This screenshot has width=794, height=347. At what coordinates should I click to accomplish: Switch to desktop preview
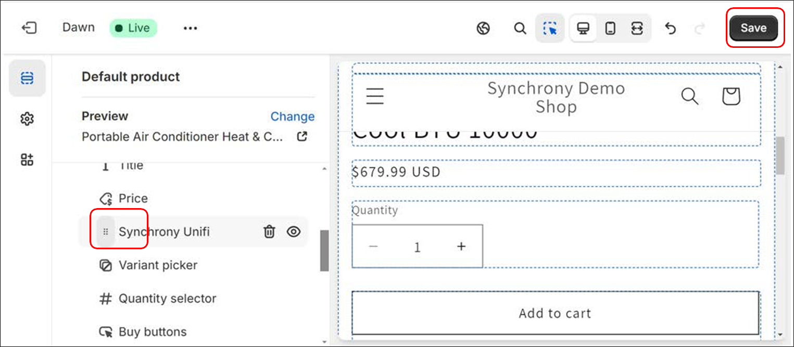coord(583,28)
